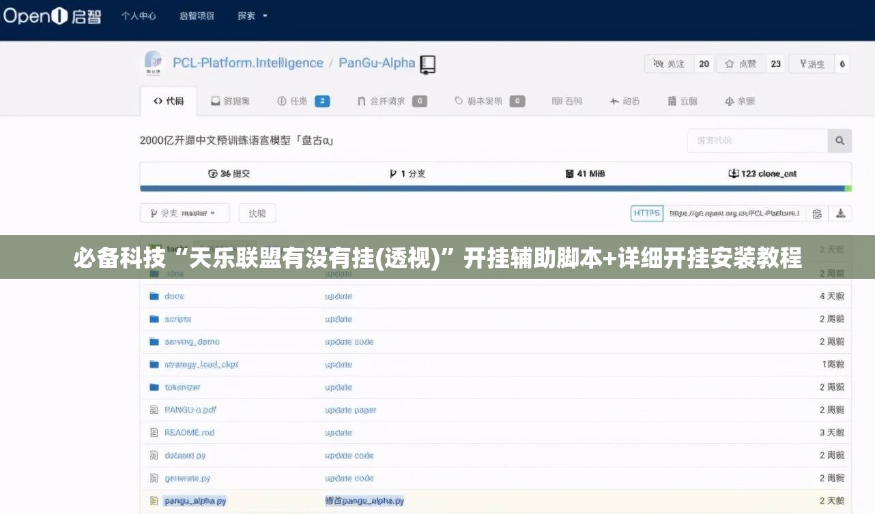Screen dimensions: 875x514
Task: Click the folder icon beside docs
Action: click(154, 297)
